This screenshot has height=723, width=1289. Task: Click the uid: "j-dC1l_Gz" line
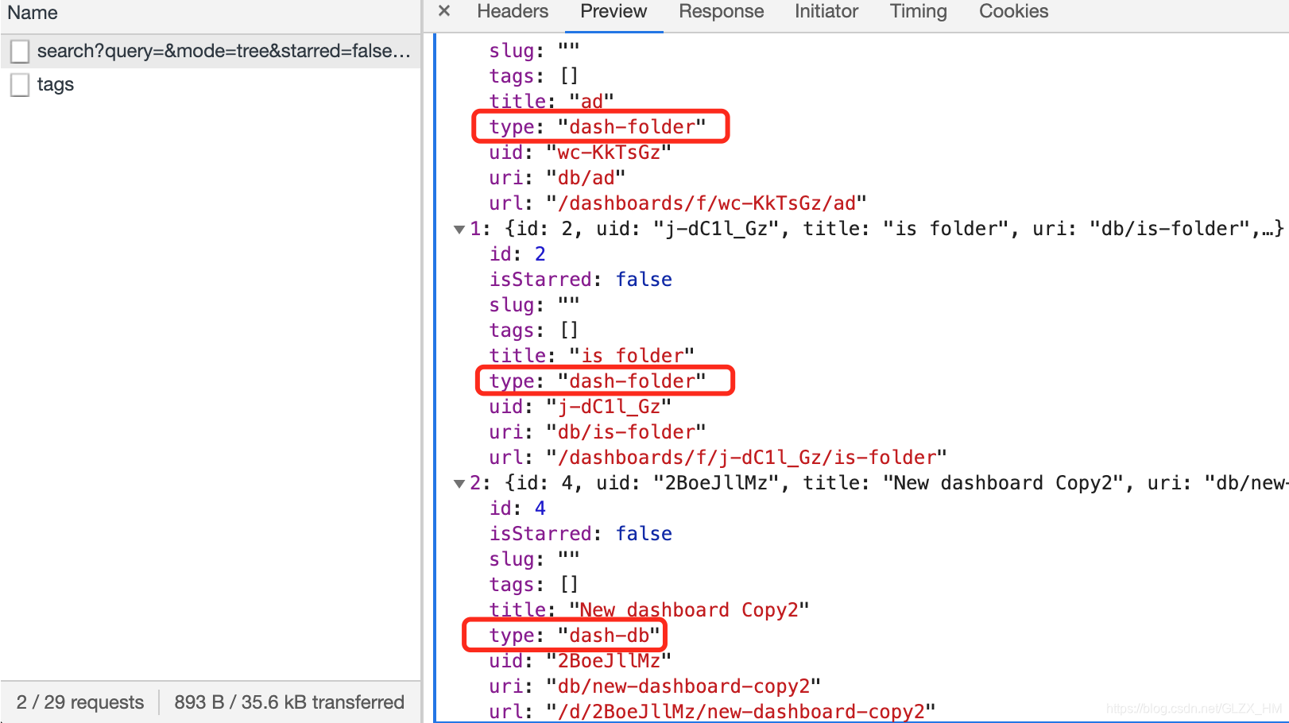click(580, 407)
